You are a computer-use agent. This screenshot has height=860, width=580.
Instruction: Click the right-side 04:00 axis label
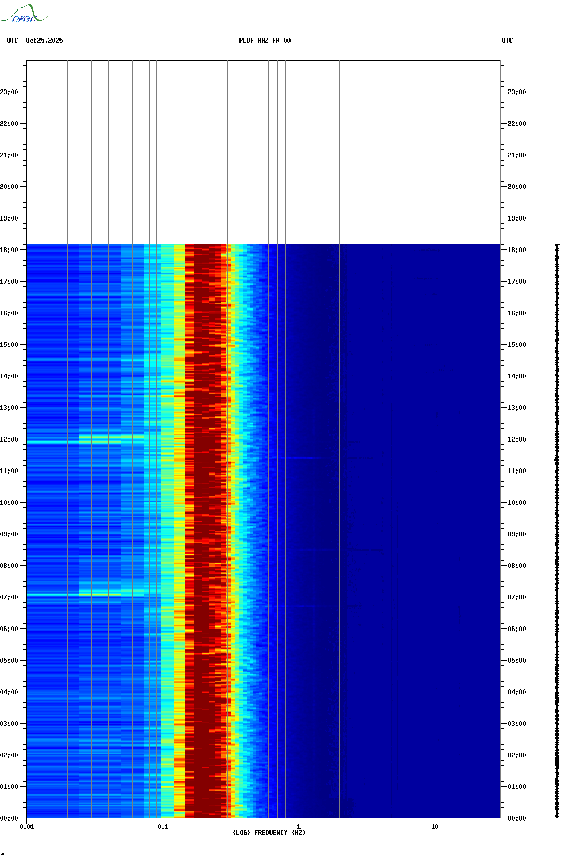pos(517,692)
